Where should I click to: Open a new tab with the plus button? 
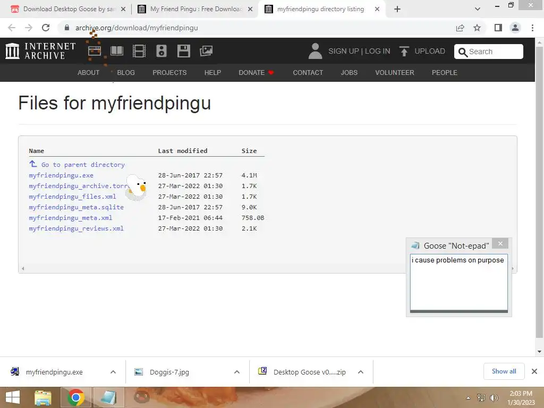[x=397, y=9]
